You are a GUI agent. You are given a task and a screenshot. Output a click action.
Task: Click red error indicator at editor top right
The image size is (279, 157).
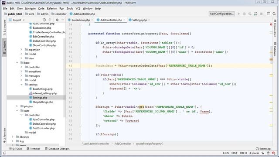point(271,24)
